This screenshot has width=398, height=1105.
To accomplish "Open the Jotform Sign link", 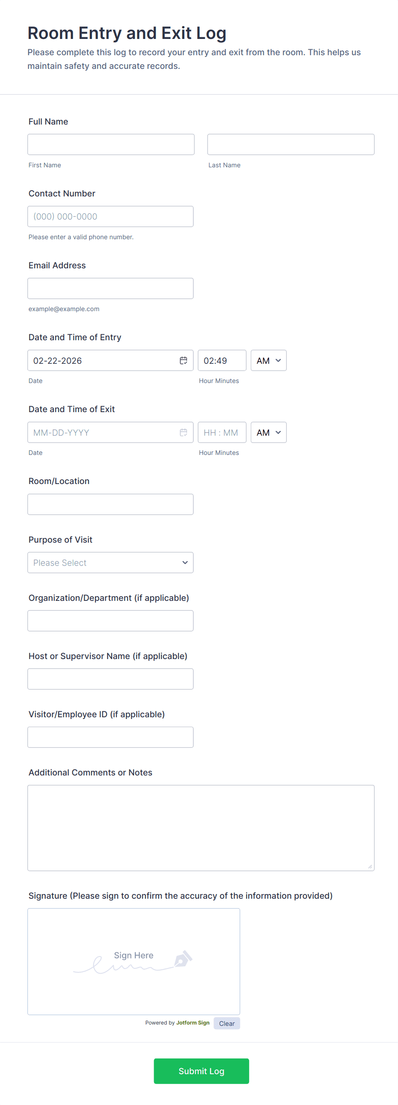I will [x=193, y=1023].
